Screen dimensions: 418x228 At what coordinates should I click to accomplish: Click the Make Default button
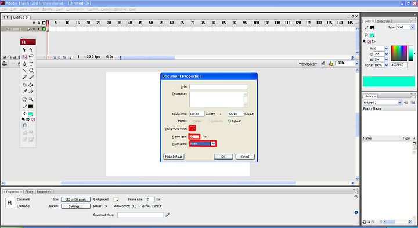tap(174, 157)
